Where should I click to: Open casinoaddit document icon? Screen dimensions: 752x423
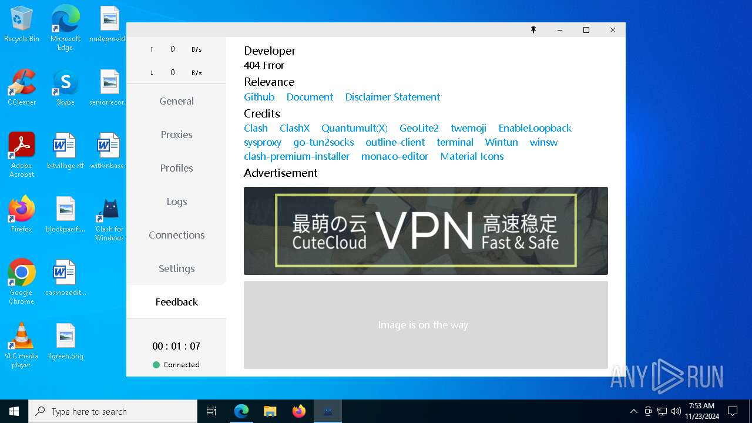pyautogui.click(x=65, y=278)
